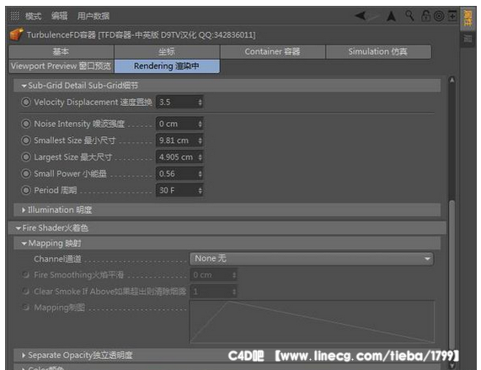Open the 模式 menu

click(x=33, y=16)
